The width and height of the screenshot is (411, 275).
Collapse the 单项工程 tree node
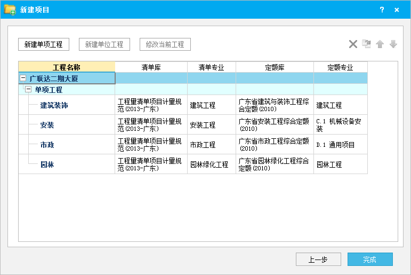click(28, 90)
